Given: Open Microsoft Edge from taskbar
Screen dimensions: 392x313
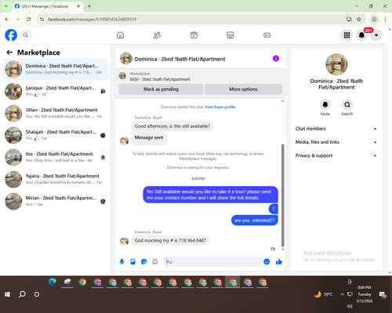Looking at the screenshot, I should point(53,282).
